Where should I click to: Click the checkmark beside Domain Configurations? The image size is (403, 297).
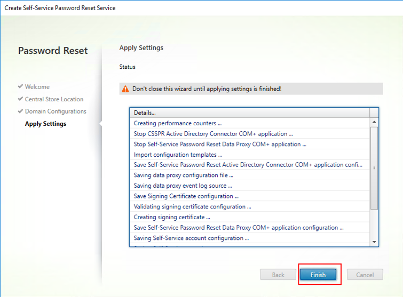20,111
